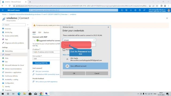
Task: Open Advisor recommendations in sidebar
Action: point(13,69)
